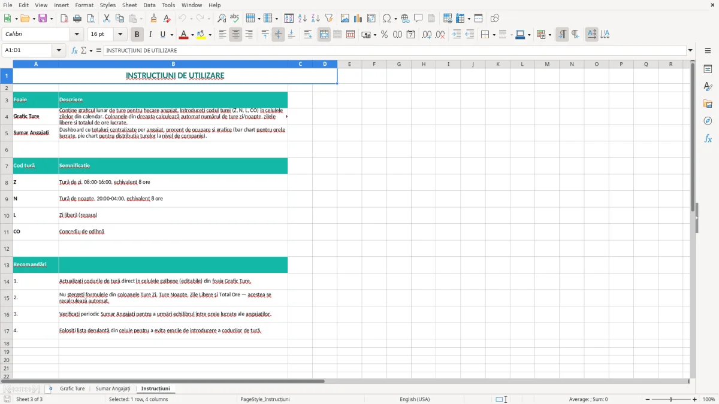Image resolution: width=719 pixels, height=404 pixels.
Task: Run the Spelling check icon
Action: 235,19
